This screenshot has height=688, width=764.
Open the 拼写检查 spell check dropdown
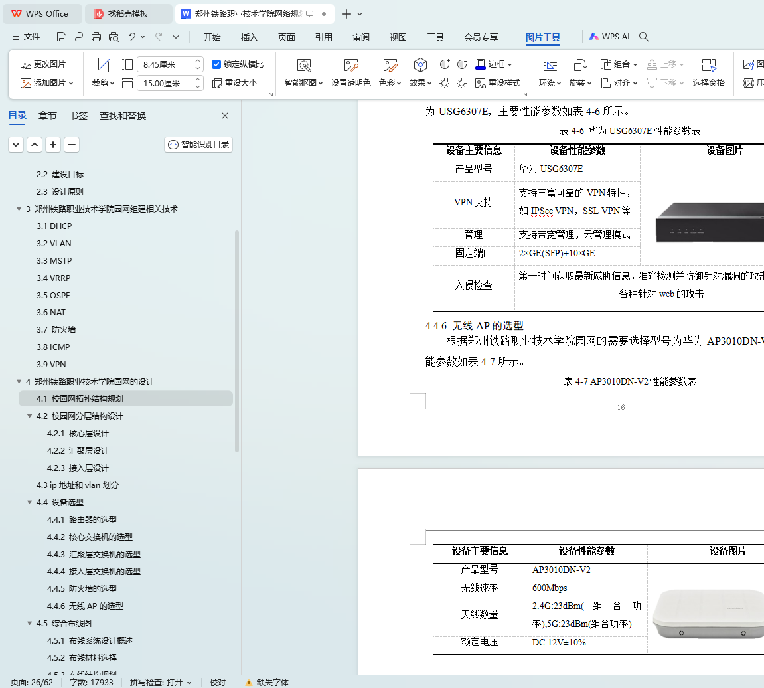(161, 682)
